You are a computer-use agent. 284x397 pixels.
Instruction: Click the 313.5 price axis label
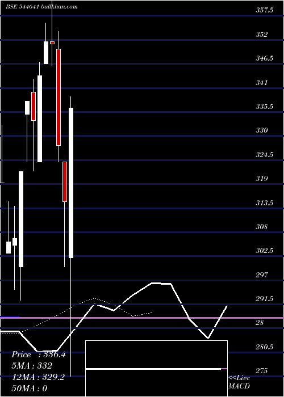tap(265, 202)
